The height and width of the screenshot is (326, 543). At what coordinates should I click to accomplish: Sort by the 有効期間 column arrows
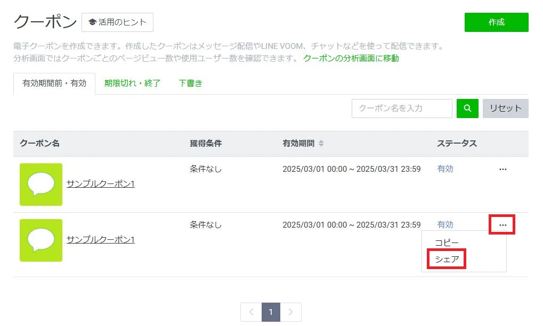coord(321,143)
